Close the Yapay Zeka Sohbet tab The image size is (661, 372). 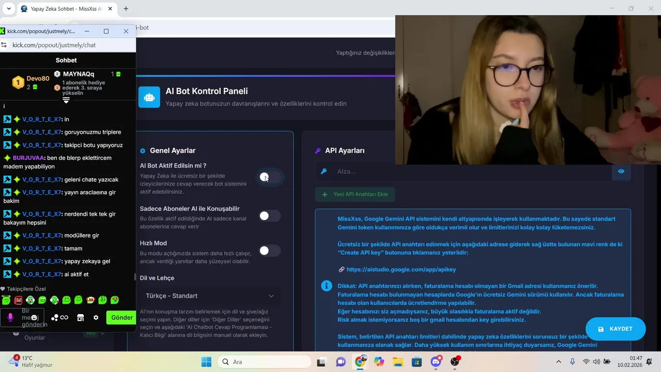click(110, 9)
